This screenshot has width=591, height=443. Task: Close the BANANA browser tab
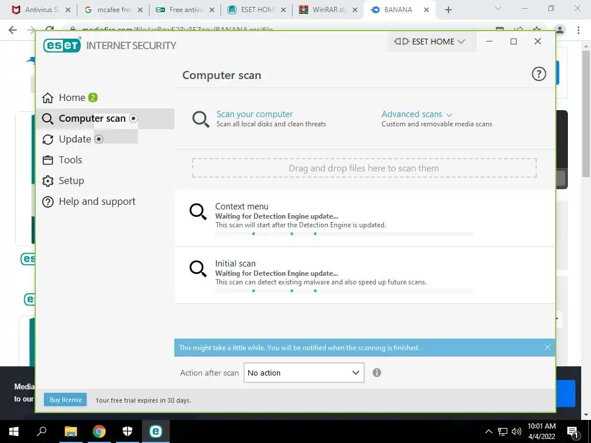point(427,10)
